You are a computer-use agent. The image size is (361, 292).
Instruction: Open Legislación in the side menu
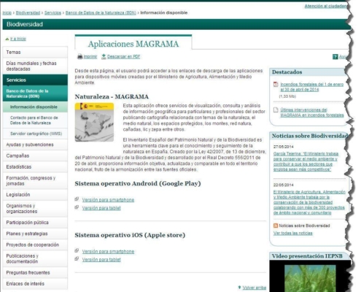(x=35, y=195)
